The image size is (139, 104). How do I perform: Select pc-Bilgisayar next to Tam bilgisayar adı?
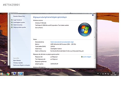point(54,59)
